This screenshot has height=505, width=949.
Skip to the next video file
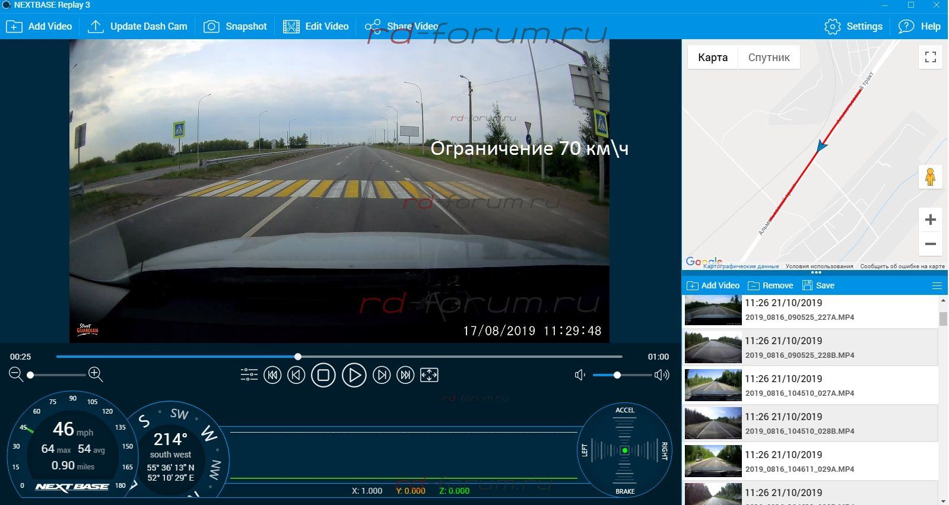[x=405, y=375]
